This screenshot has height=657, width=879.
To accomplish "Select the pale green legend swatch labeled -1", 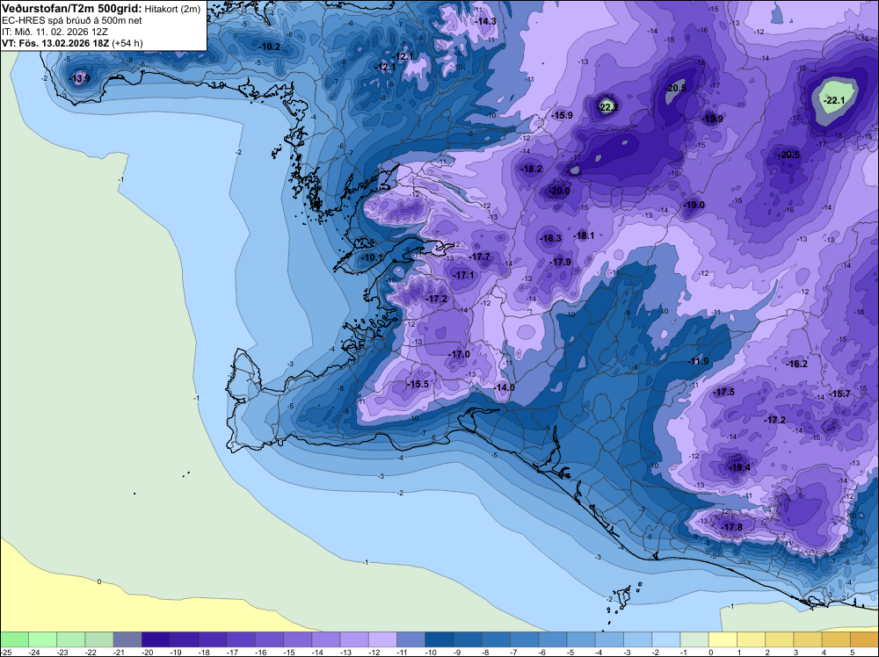I will pos(694,639).
